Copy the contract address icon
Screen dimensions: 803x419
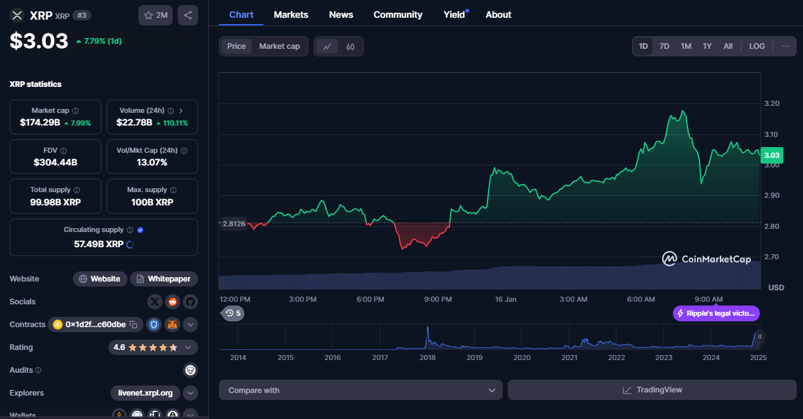point(133,325)
